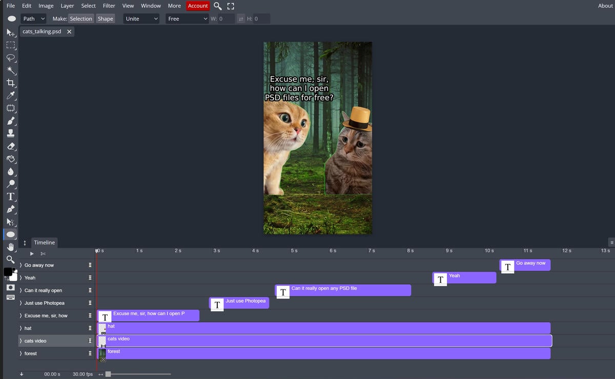Expand the 'Yeah' timeline layer

[x=21, y=278]
